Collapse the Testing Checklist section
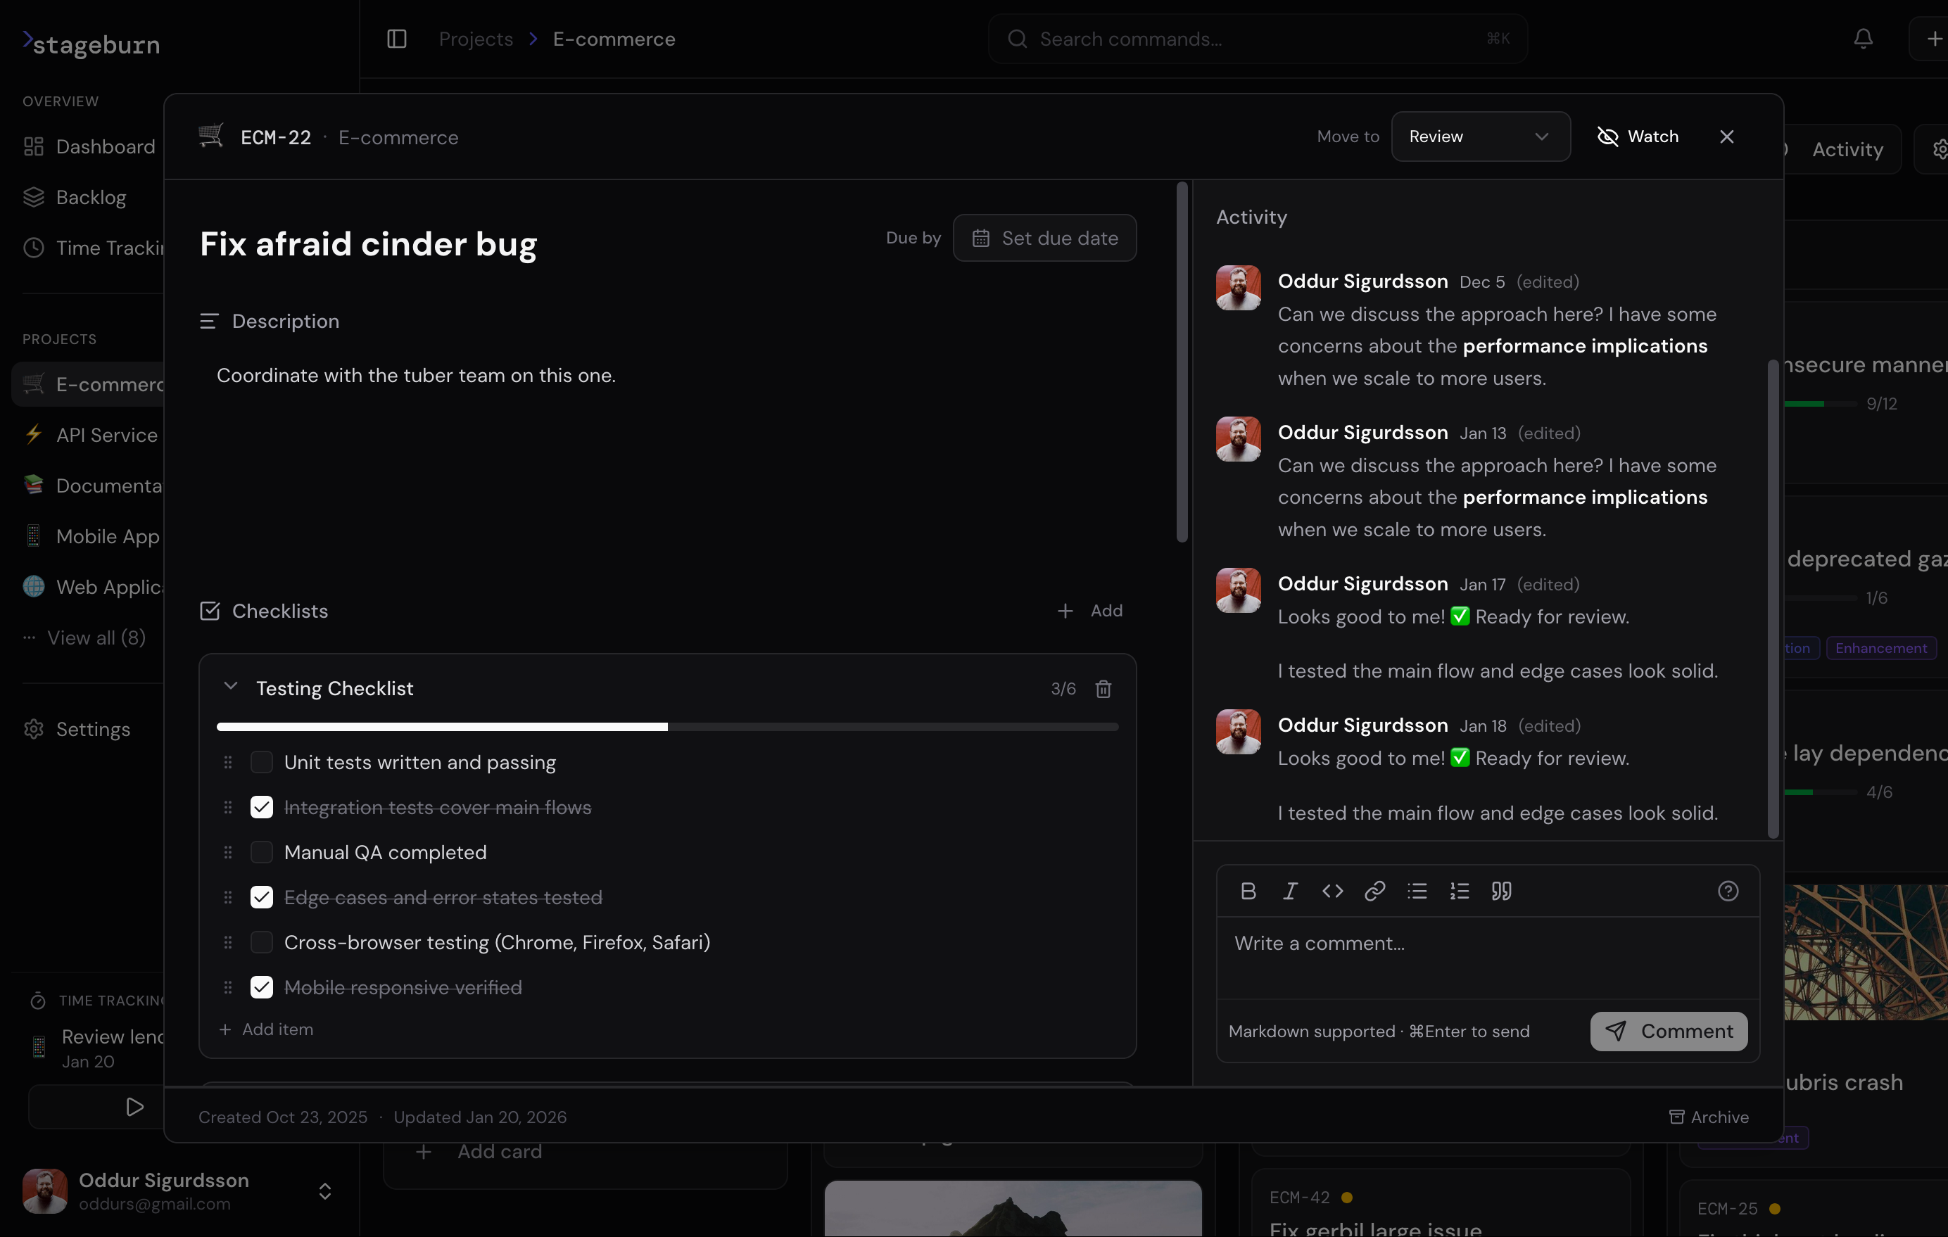Viewport: 1948px width, 1237px height. click(x=231, y=687)
